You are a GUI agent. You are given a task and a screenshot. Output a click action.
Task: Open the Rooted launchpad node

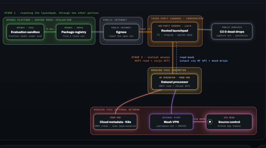coord(175,32)
